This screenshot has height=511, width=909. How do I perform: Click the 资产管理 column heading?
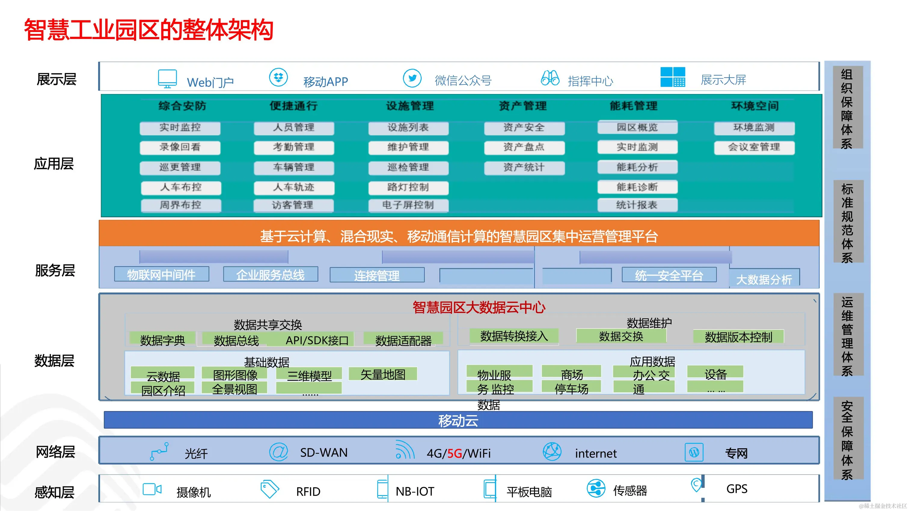click(523, 106)
